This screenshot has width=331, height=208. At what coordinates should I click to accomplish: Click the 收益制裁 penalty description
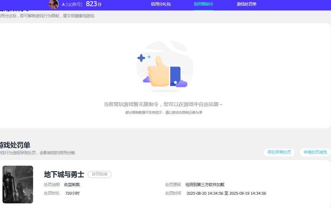point(72,185)
